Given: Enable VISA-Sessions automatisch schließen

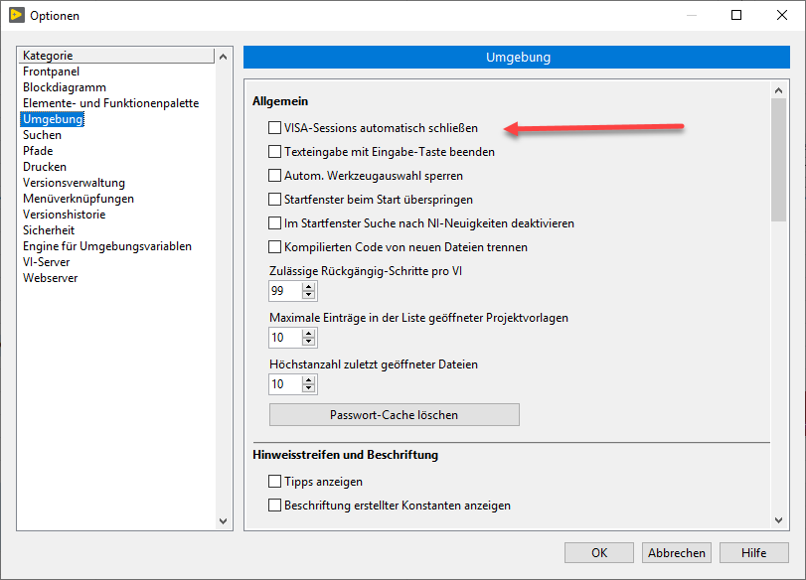Looking at the screenshot, I should (275, 128).
